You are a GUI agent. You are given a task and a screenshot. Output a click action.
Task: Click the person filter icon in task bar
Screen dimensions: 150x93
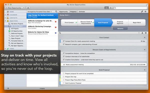[x=142, y=33]
